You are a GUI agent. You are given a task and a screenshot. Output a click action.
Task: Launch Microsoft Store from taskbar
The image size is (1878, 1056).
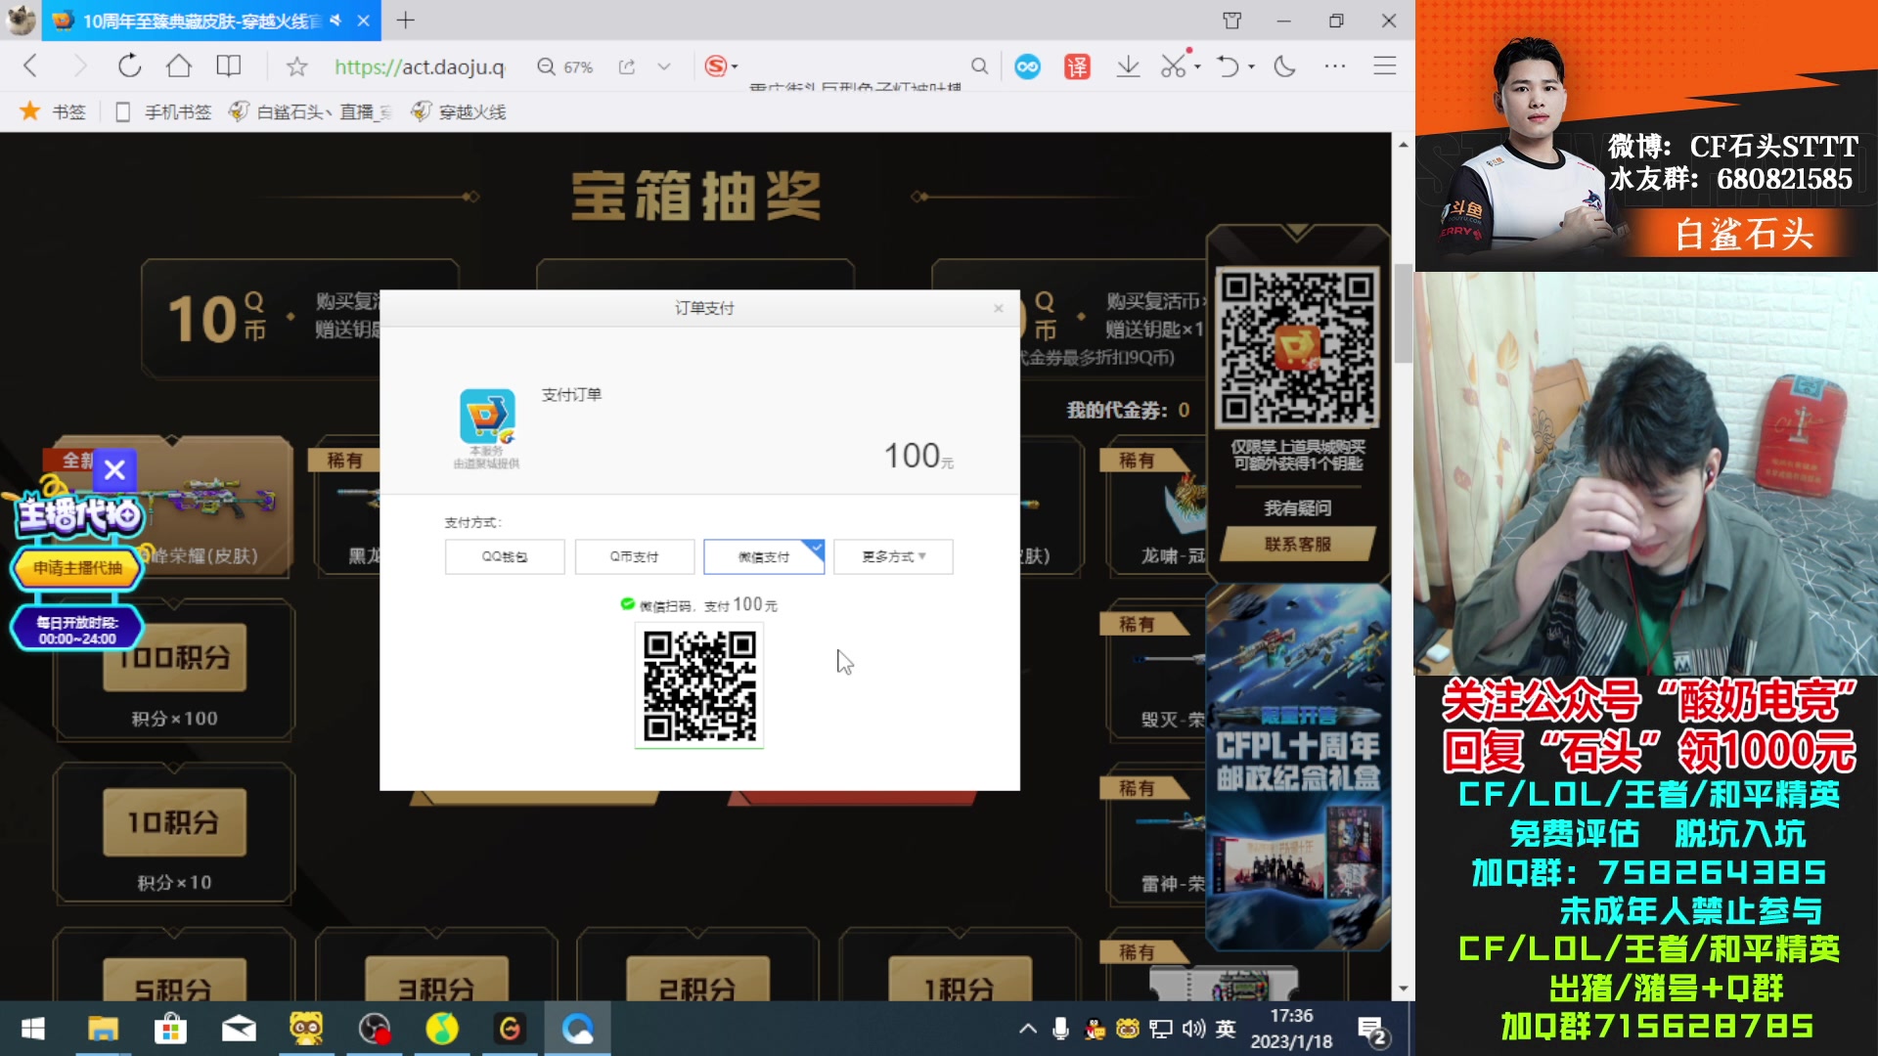pos(170,1029)
